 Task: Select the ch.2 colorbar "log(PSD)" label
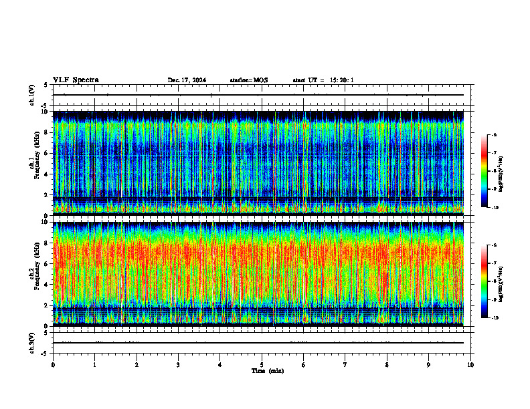(x=501, y=284)
